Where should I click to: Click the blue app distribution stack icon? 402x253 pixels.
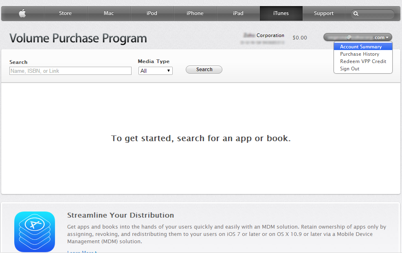35,232
